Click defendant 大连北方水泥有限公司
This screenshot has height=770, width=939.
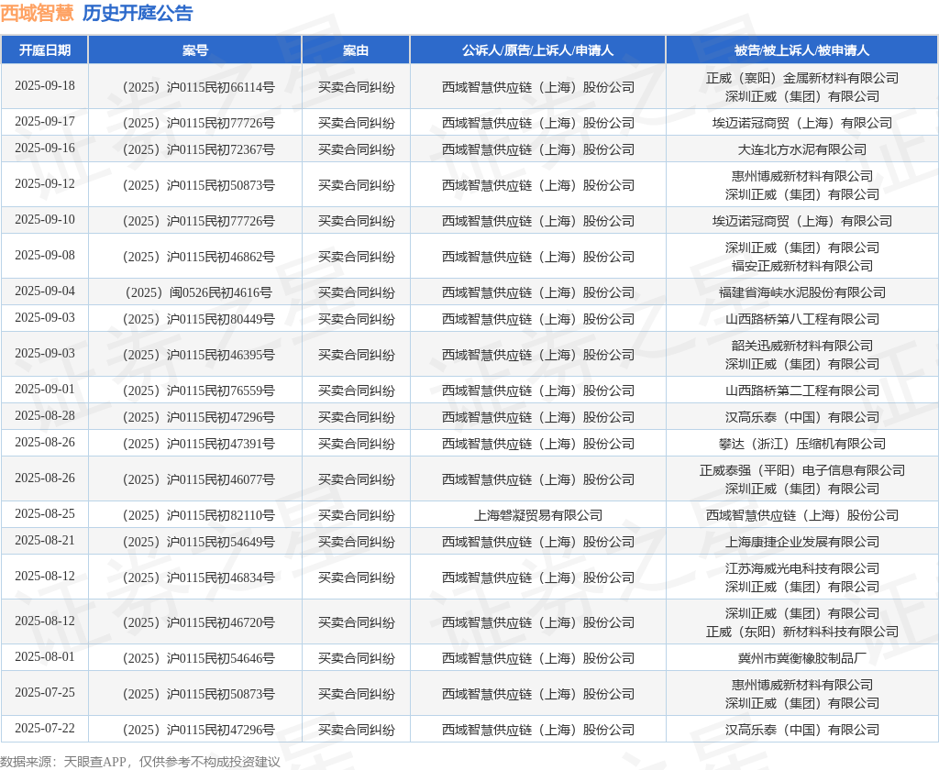coord(801,149)
